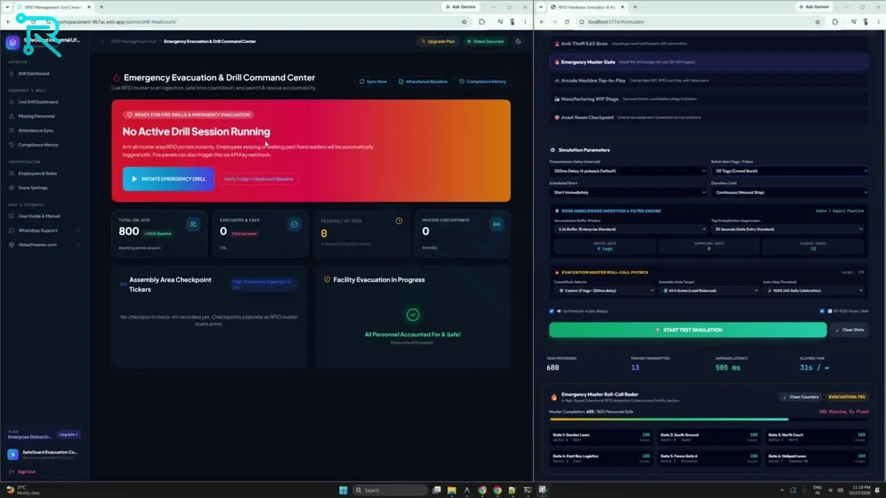886x498 pixels.
Task: Toggle the RF RSSI Noise Jitter checkbox
Action: 822,311
